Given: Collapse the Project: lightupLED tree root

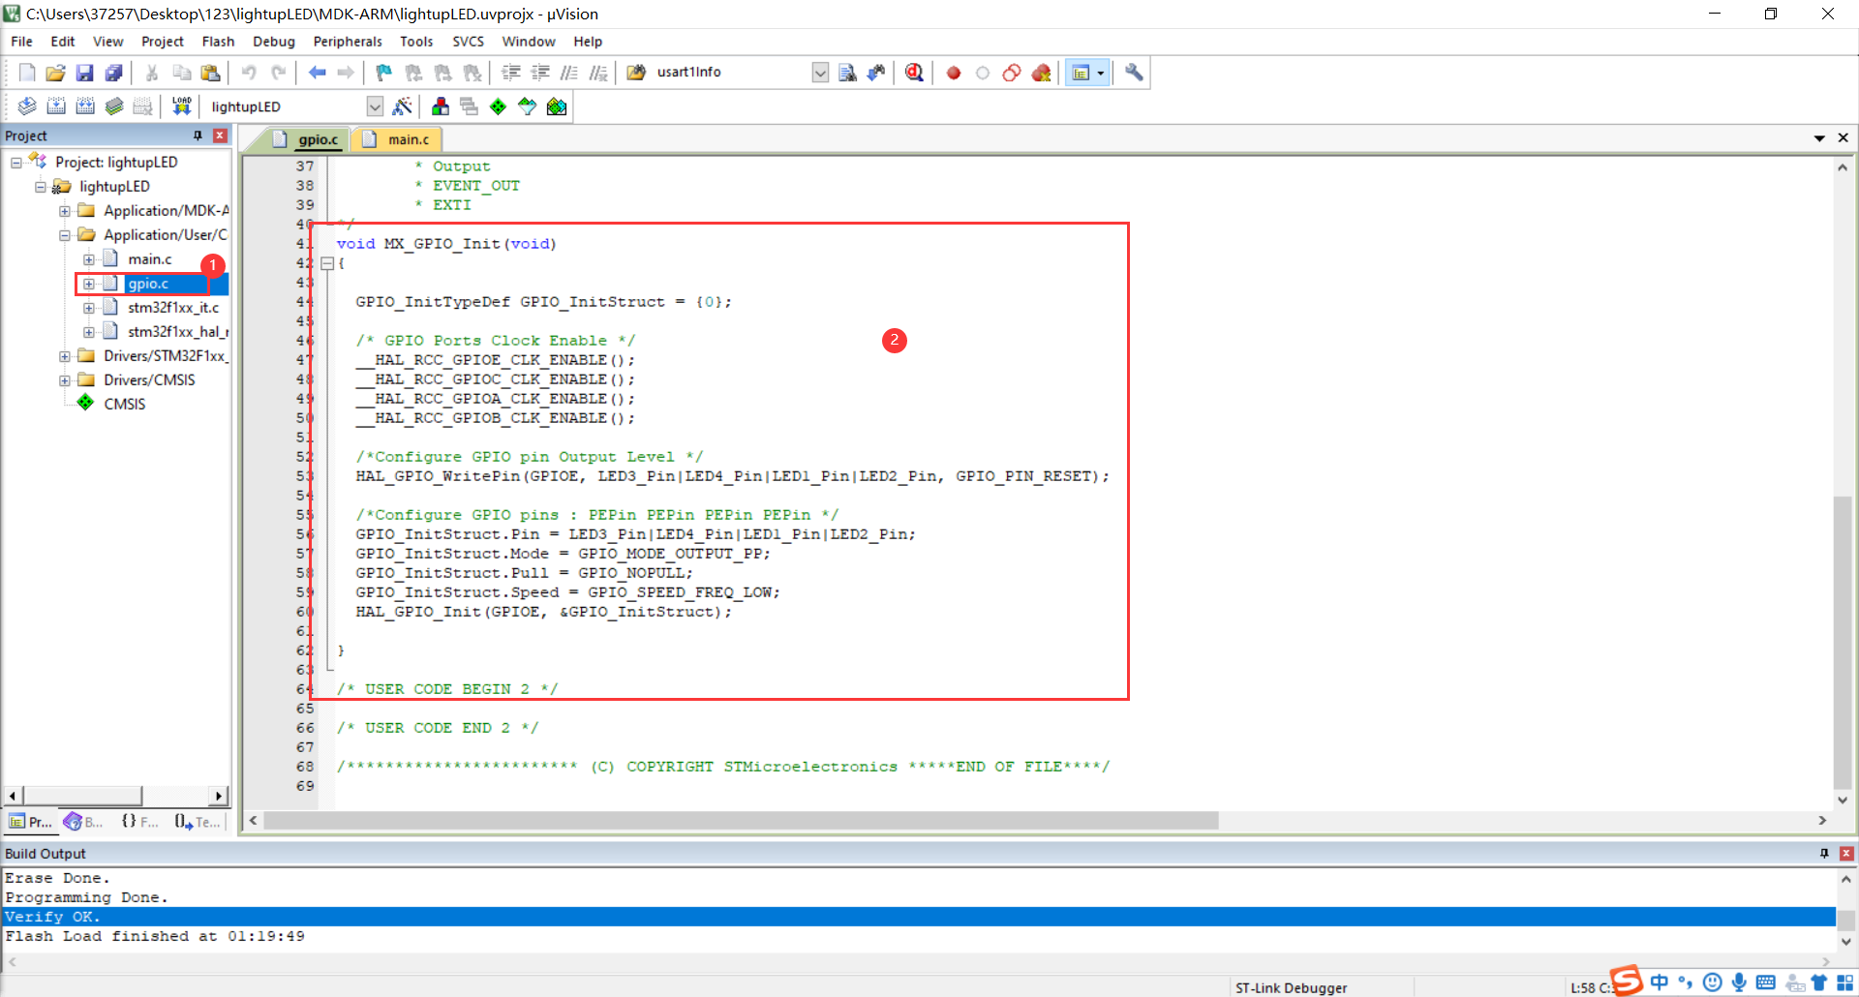Looking at the screenshot, I should tap(16, 163).
